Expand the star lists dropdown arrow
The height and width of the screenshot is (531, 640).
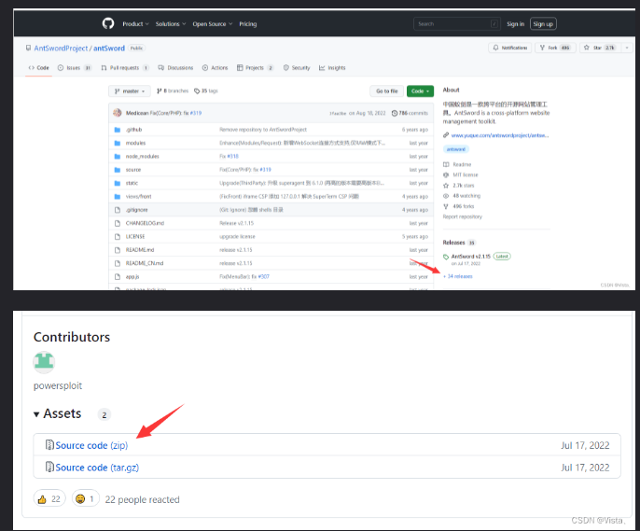coord(627,48)
